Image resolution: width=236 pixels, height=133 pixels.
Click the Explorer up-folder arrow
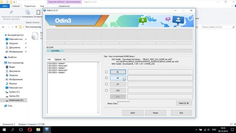click(x=16, y=27)
